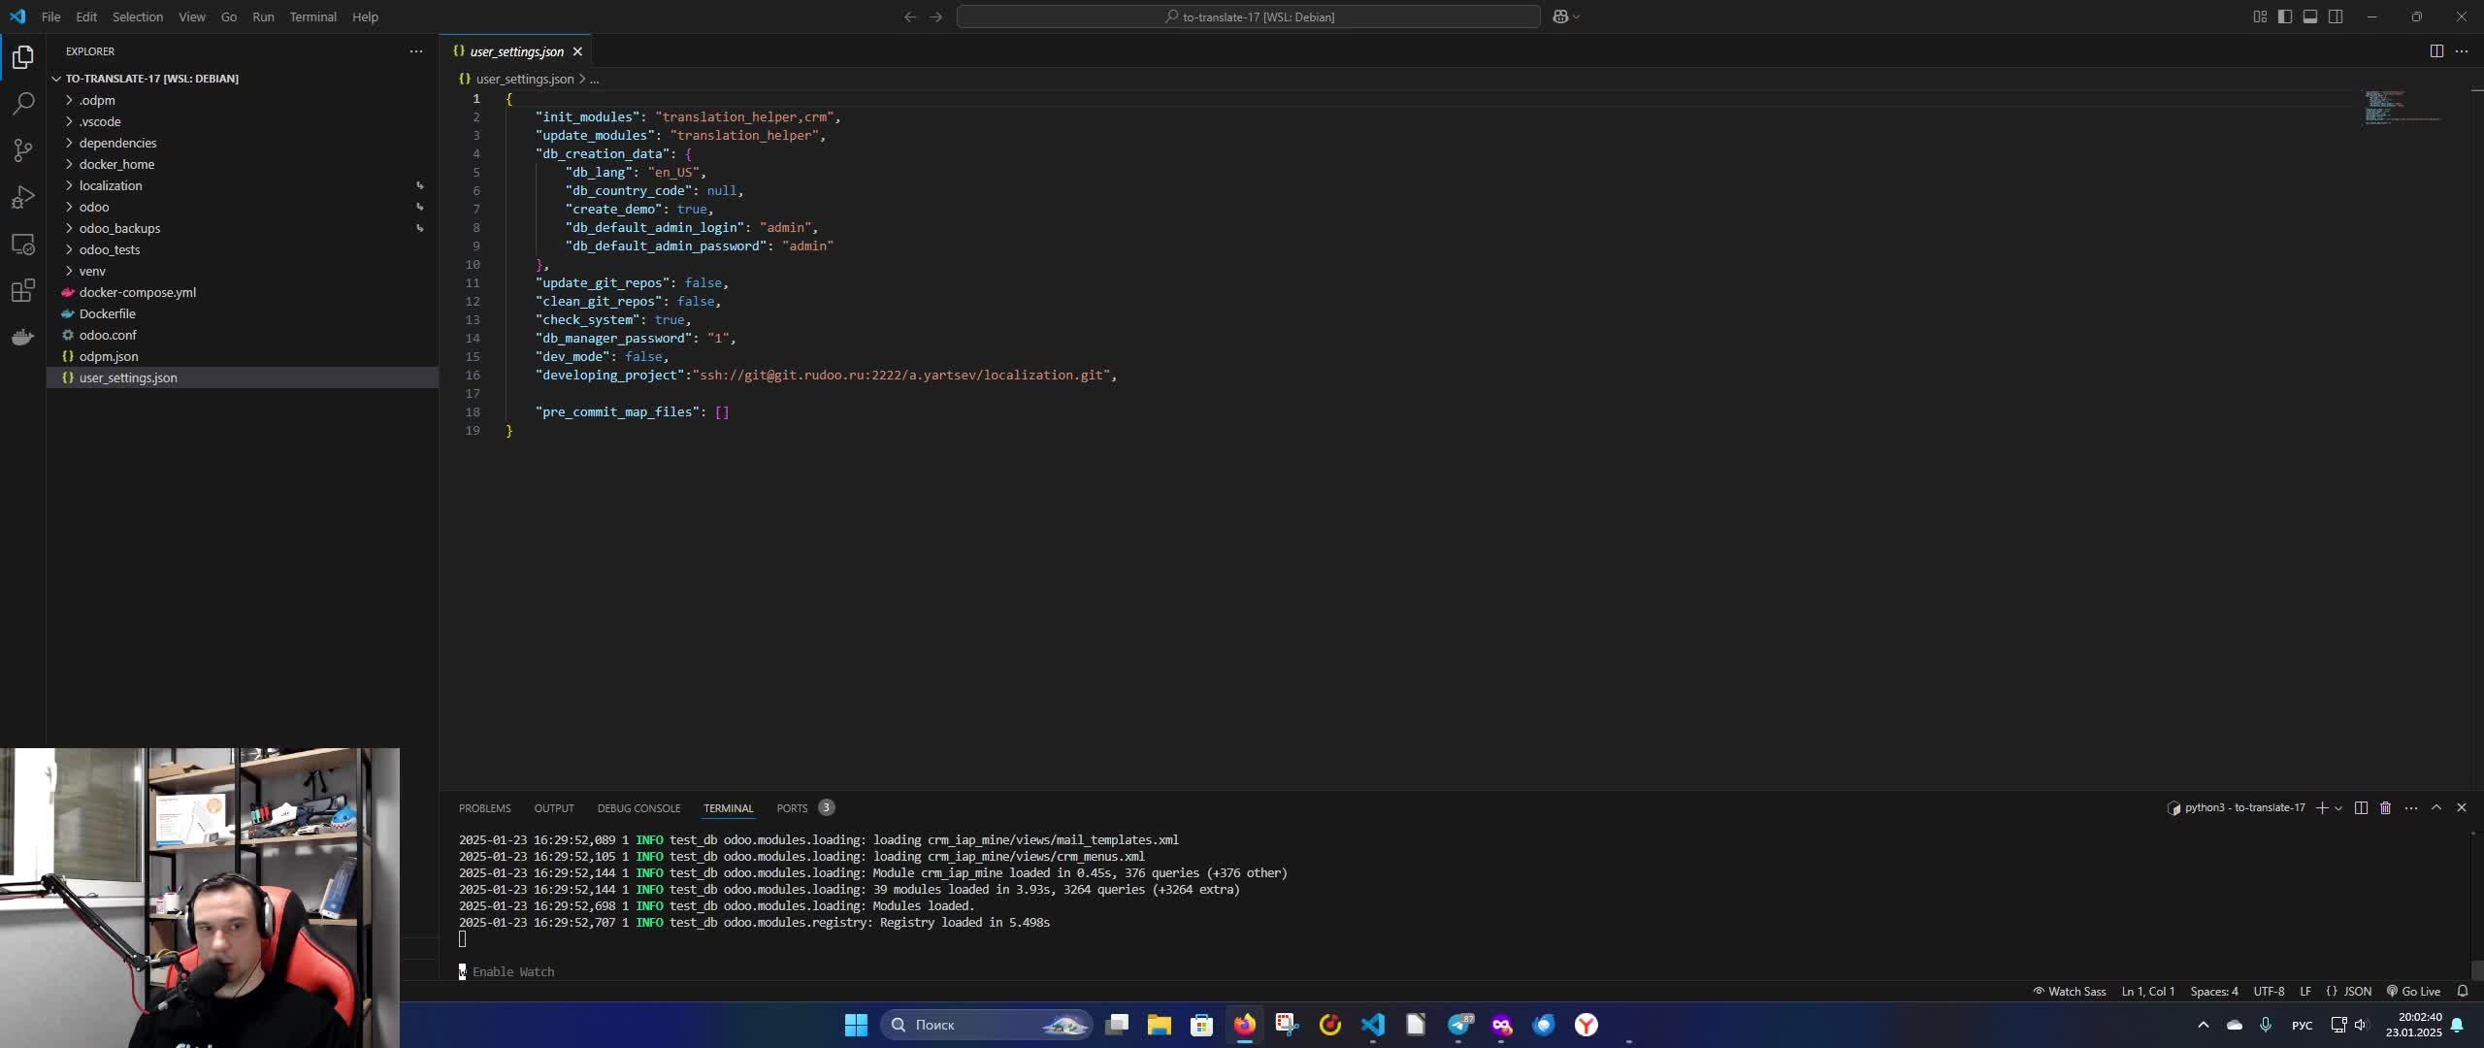Click Watch Sass in status bar
Screen dimensions: 2484x1048
coord(2069,991)
